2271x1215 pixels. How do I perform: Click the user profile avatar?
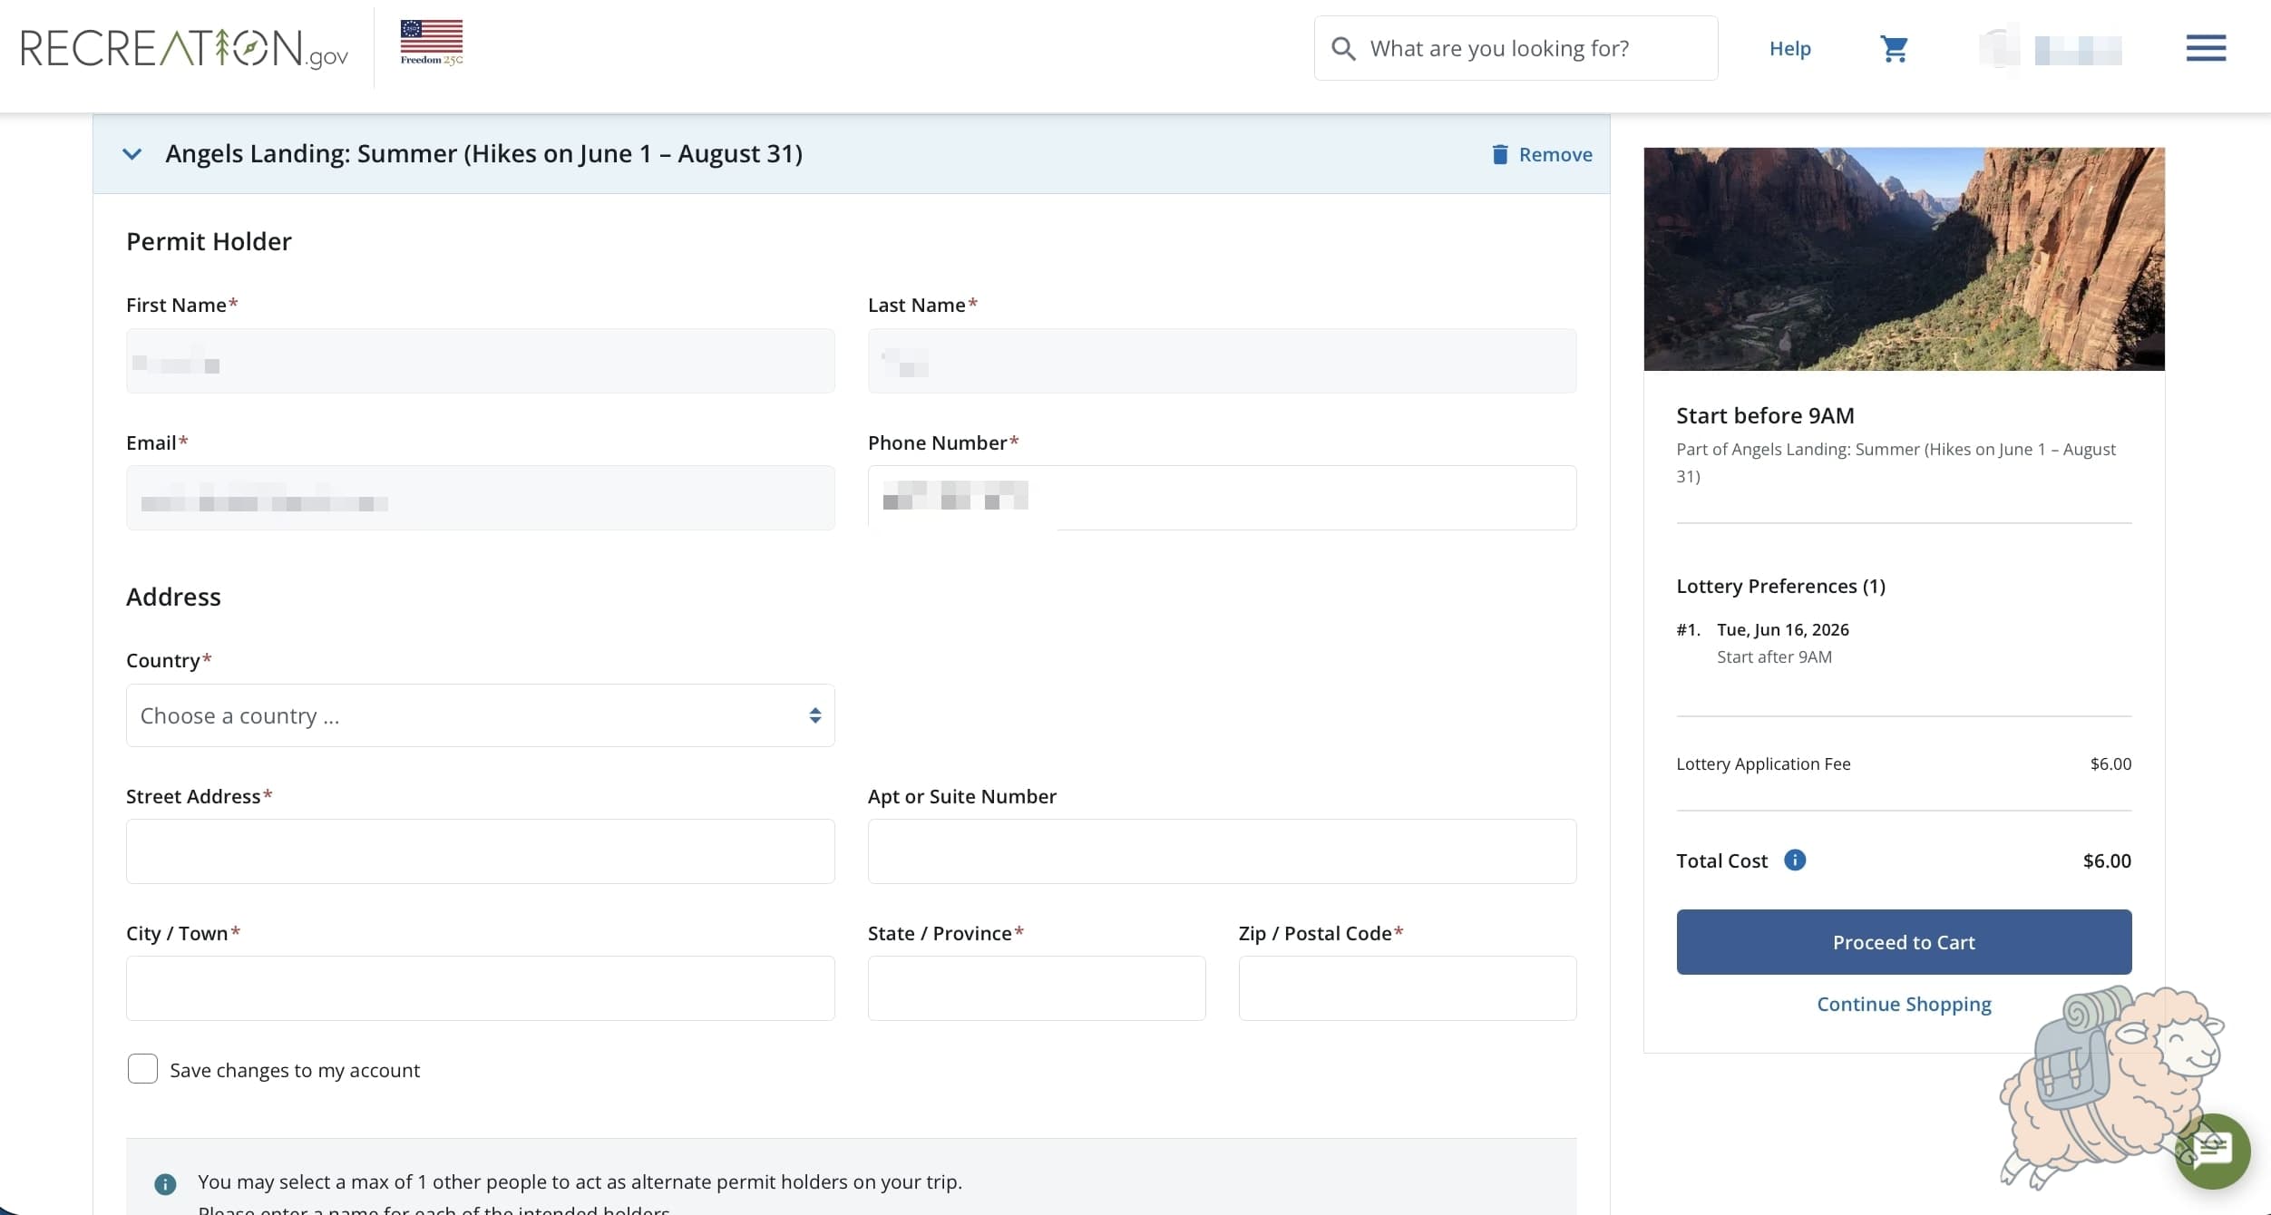point(1999,48)
